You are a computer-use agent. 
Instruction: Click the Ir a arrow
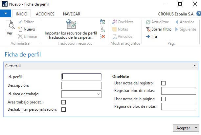(x=148, y=36)
